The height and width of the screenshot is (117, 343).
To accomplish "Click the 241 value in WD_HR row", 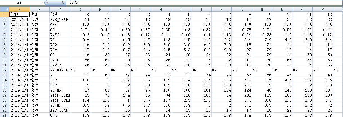I will click(282, 90).
